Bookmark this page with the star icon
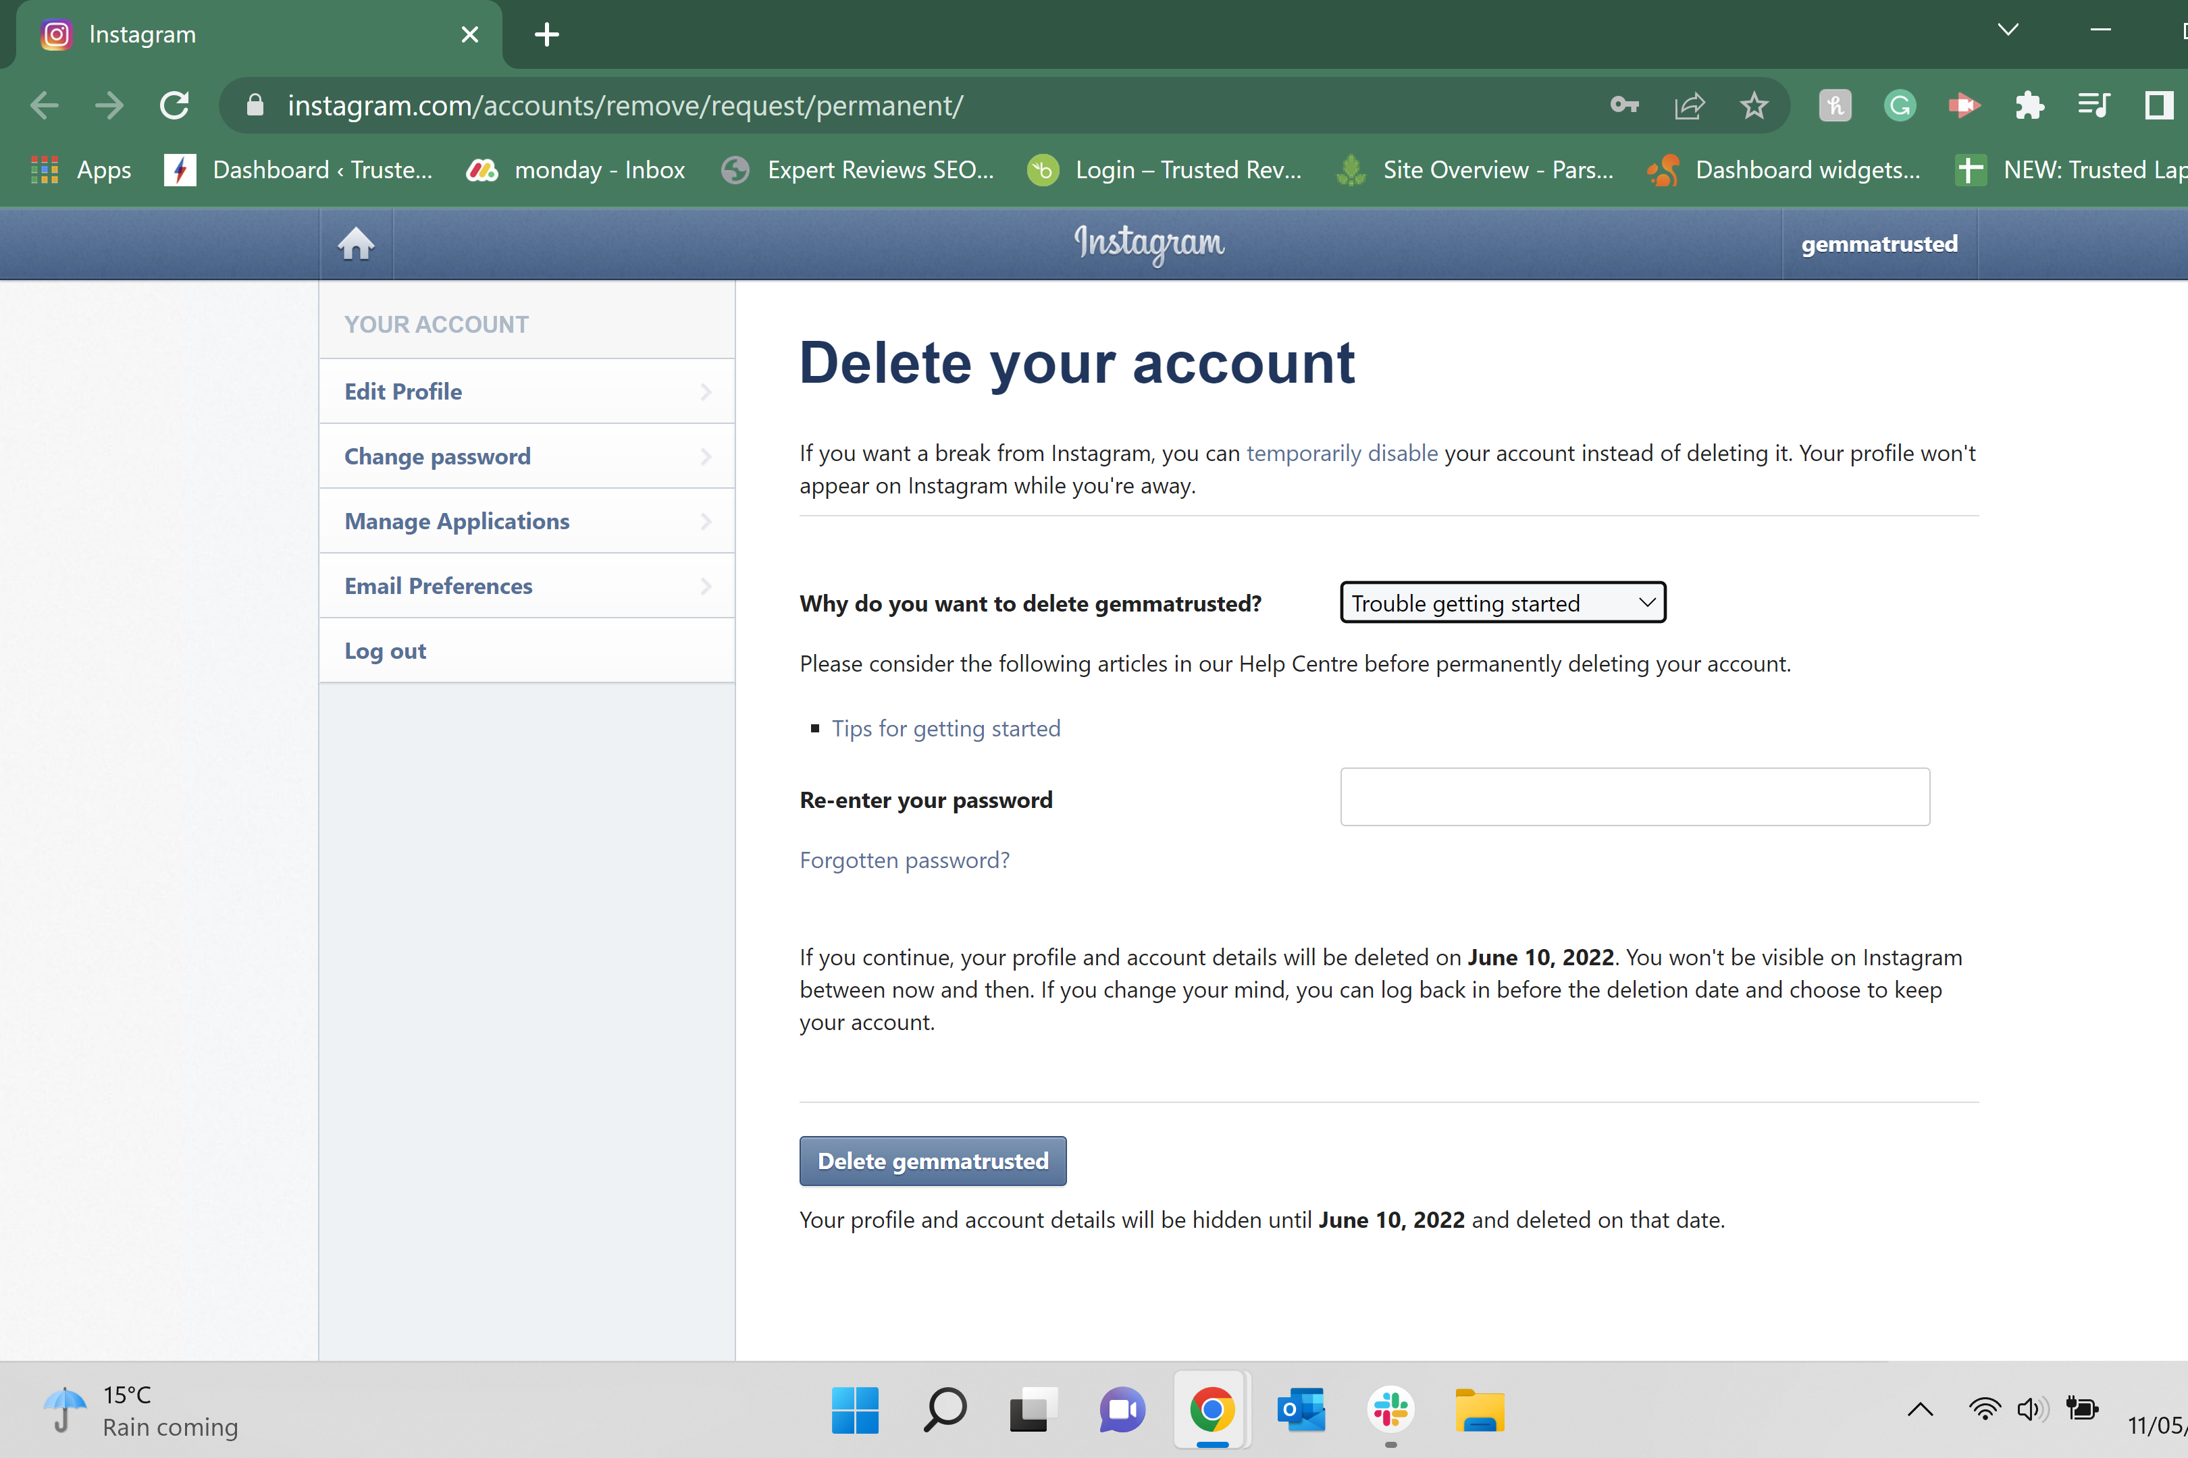The image size is (2188, 1458). pos(1754,105)
